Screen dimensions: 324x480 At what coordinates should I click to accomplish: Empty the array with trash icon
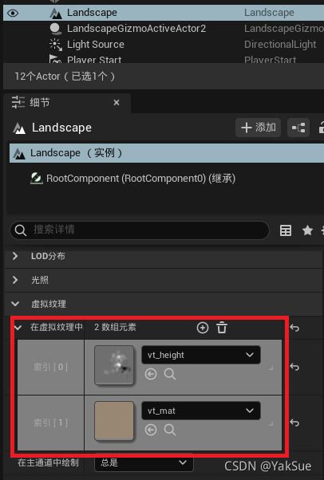[x=222, y=328]
